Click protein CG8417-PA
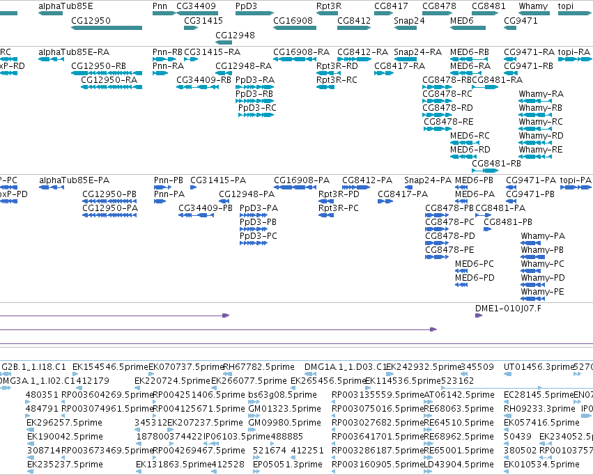This screenshot has height=475, width=593. click(x=403, y=194)
